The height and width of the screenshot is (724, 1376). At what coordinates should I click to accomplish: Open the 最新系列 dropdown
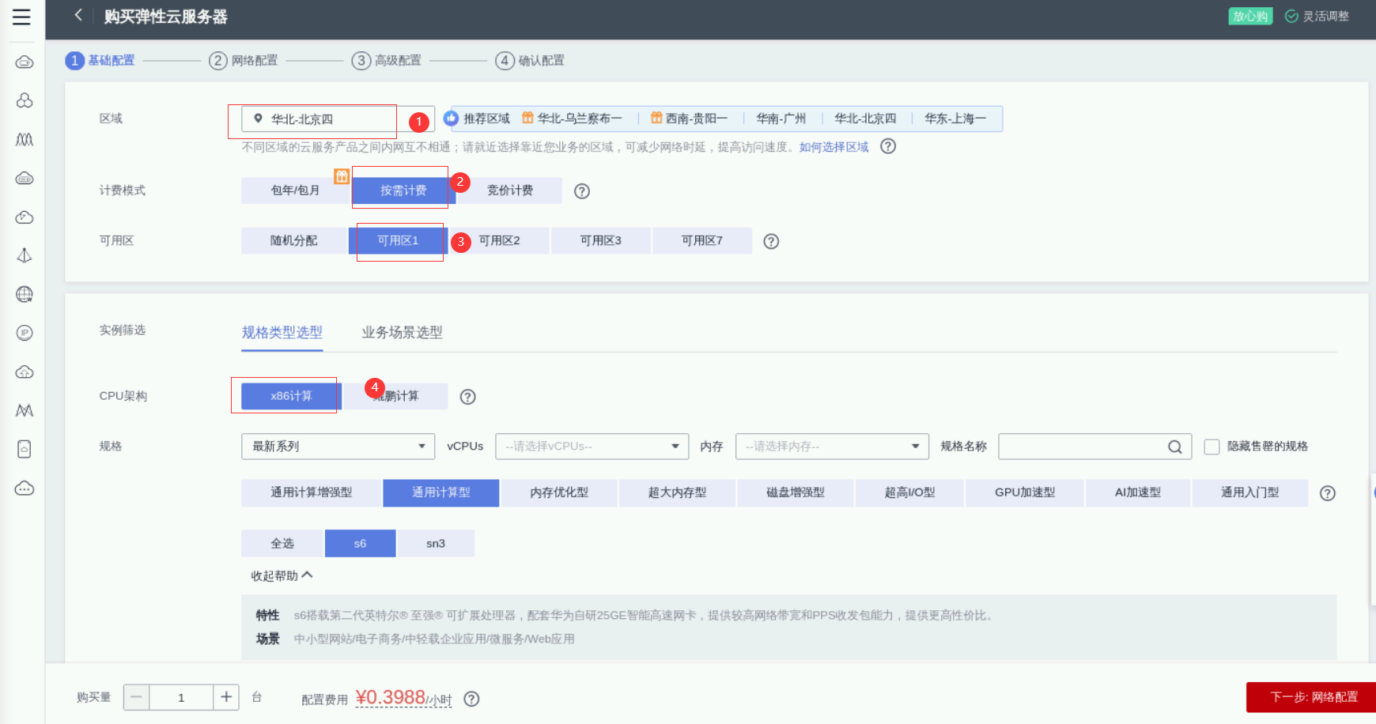338,447
